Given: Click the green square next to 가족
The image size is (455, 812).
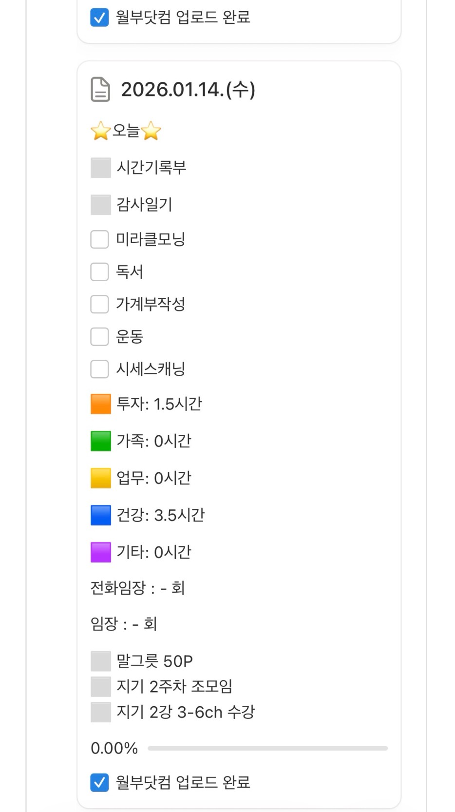Looking at the screenshot, I should pyautogui.click(x=101, y=441).
